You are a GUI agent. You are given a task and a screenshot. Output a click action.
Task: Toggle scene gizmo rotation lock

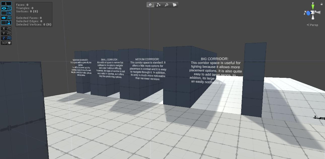321,4
